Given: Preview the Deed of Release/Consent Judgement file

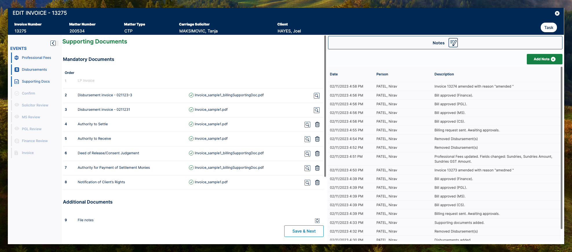Looking at the screenshot, I should click(x=307, y=154).
